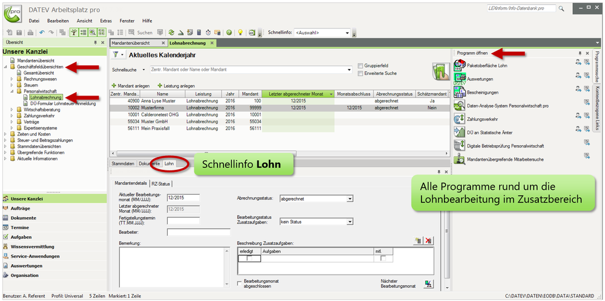Open Digitale Betriebsprüfung Personalwirtschaft icon
The width and height of the screenshot is (605, 301).
(460, 146)
